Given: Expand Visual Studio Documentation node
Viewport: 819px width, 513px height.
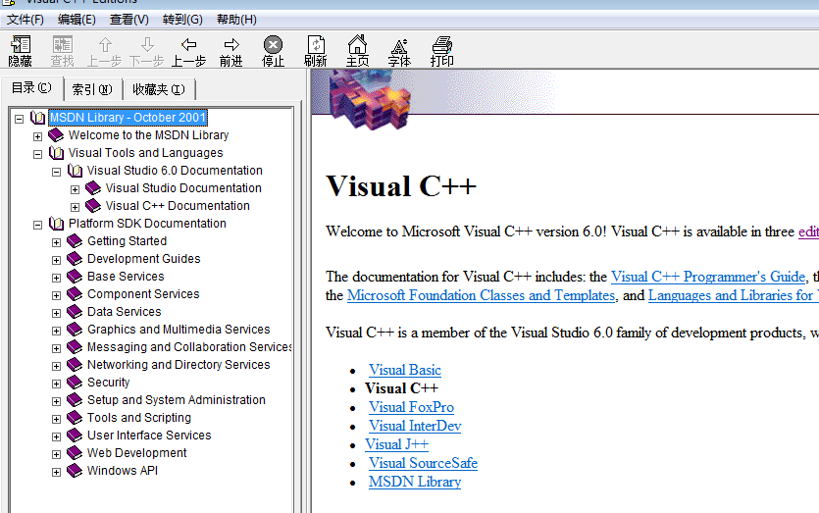Looking at the screenshot, I should (76, 189).
